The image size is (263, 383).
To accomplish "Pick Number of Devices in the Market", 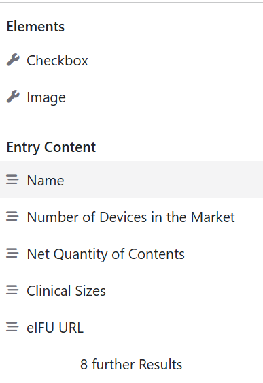I will pos(132,217).
